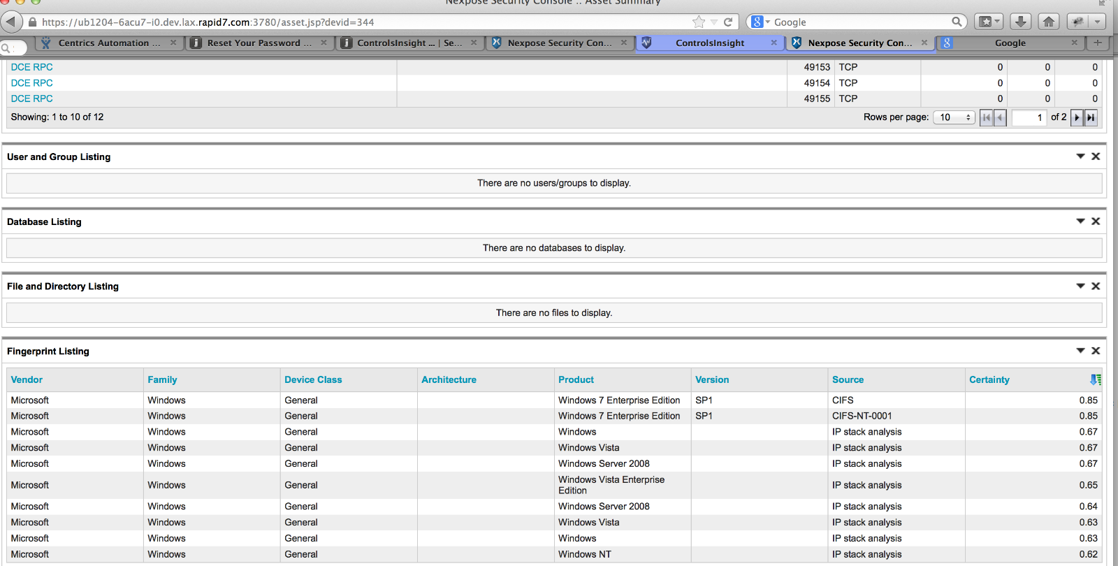Click the Google search box

pos(860,22)
